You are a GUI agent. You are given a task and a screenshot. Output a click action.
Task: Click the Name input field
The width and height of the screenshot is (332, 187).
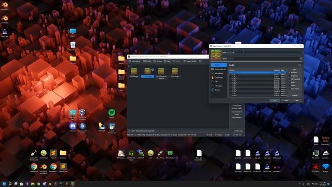tap(265, 52)
